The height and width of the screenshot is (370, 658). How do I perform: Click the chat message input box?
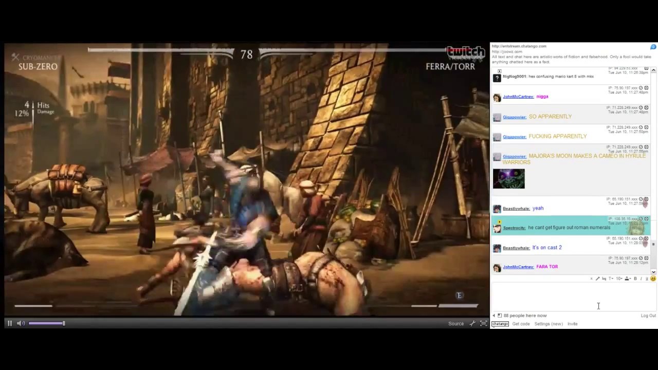573,297
